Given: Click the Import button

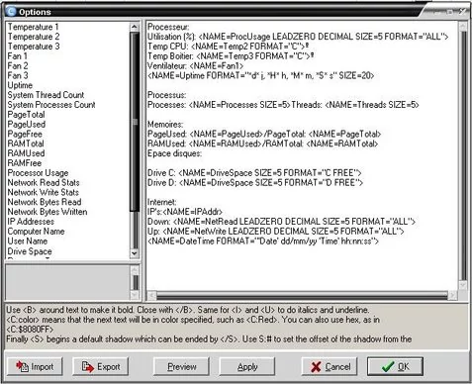Looking at the screenshot, I should click(35, 366).
